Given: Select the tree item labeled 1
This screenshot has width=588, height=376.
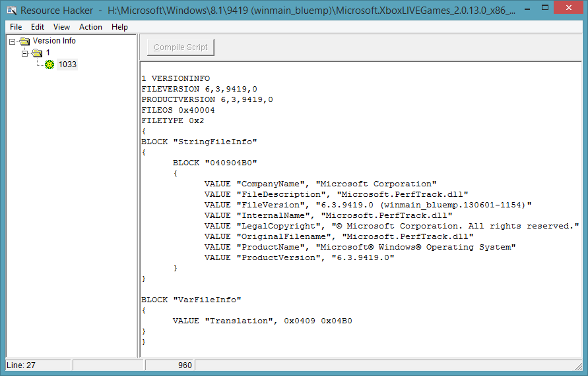Looking at the screenshot, I should coord(48,53).
